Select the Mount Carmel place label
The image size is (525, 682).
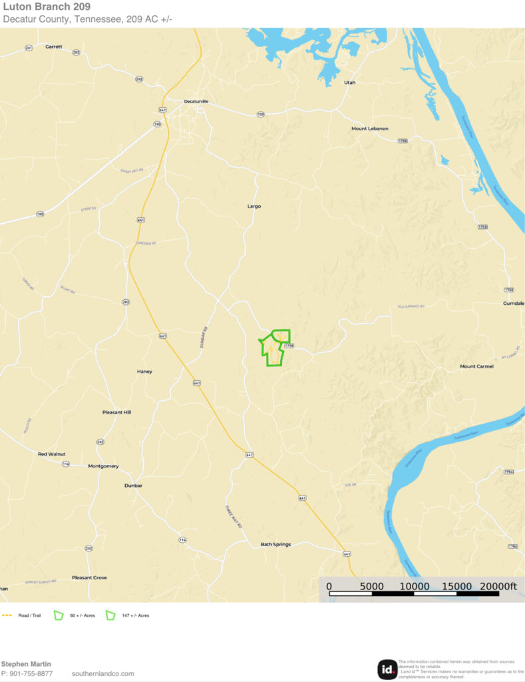tap(477, 366)
